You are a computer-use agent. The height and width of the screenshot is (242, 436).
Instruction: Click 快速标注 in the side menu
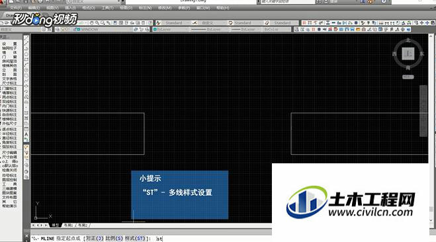pyautogui.click(x=10, y=110)
